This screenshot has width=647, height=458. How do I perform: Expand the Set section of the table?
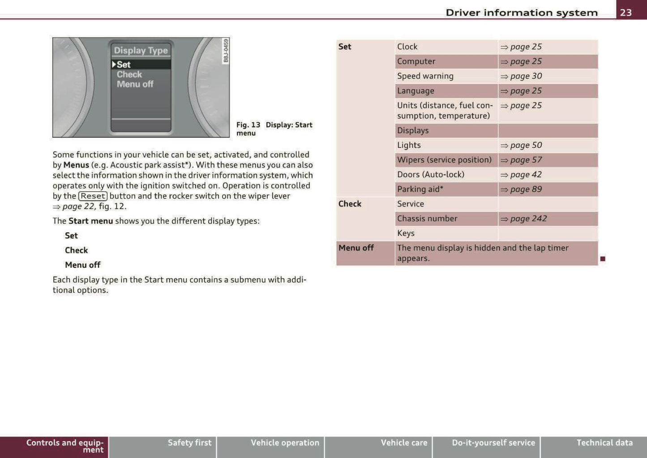pyautogui.click(x=345, y=47)
